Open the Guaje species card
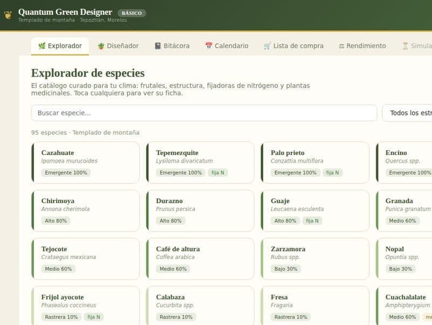The image size is (432, 325). [315, 211]
